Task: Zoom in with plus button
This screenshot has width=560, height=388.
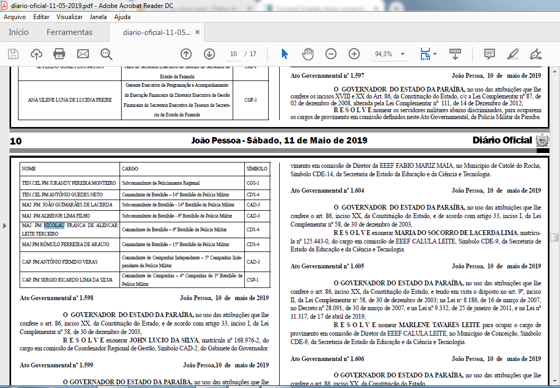Action: tap(354, 54)
